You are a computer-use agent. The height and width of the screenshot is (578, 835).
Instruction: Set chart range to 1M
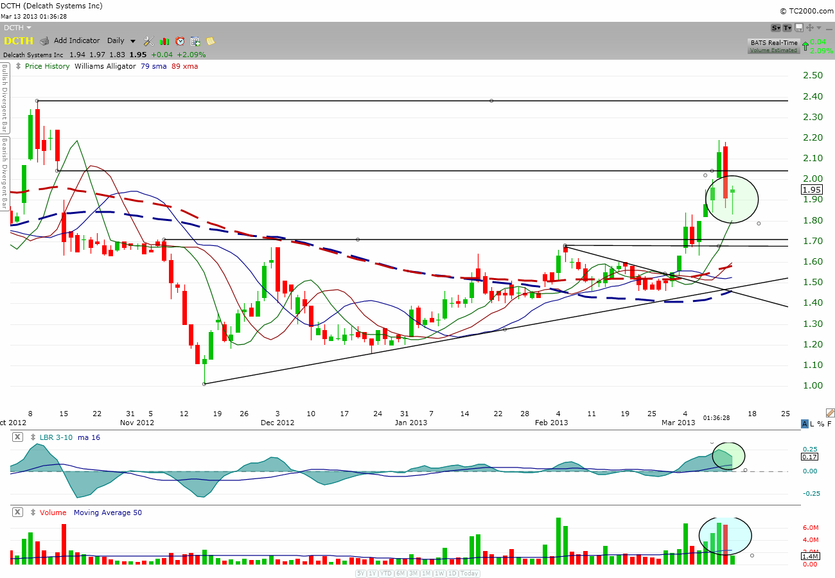coord(426,574)
